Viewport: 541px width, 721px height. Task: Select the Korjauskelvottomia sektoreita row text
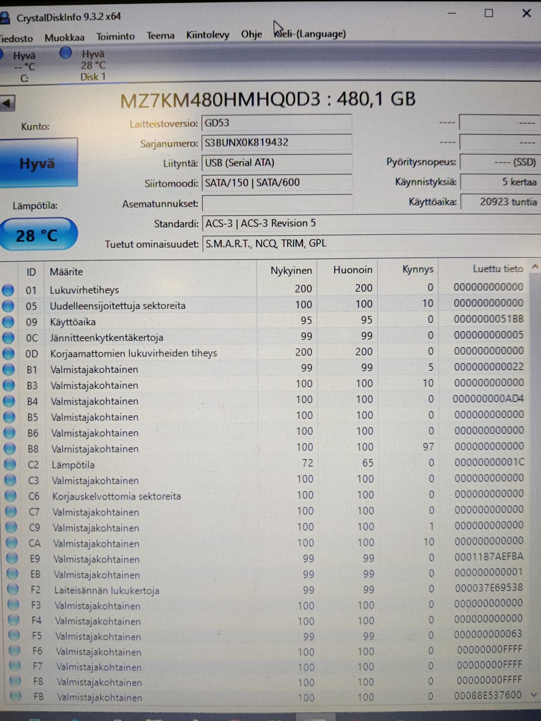click(x=117, y=496)
